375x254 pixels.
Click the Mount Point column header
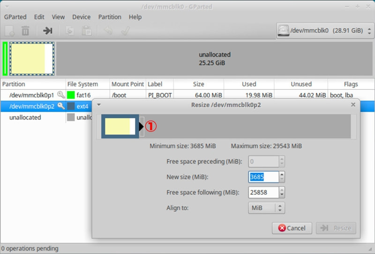tap(127, 84)
